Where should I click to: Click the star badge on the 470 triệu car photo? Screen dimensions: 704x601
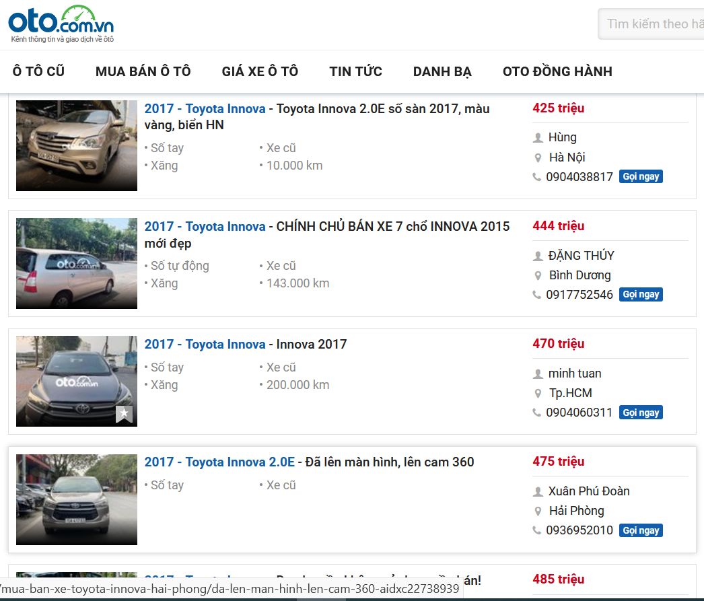tap(124, 414)
